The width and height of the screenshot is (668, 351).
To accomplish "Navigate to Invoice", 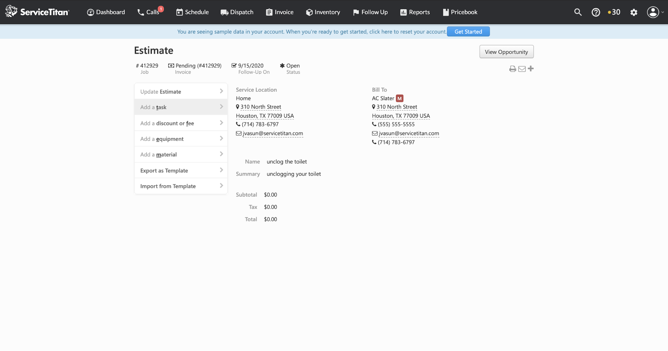I will coord(280,12).
